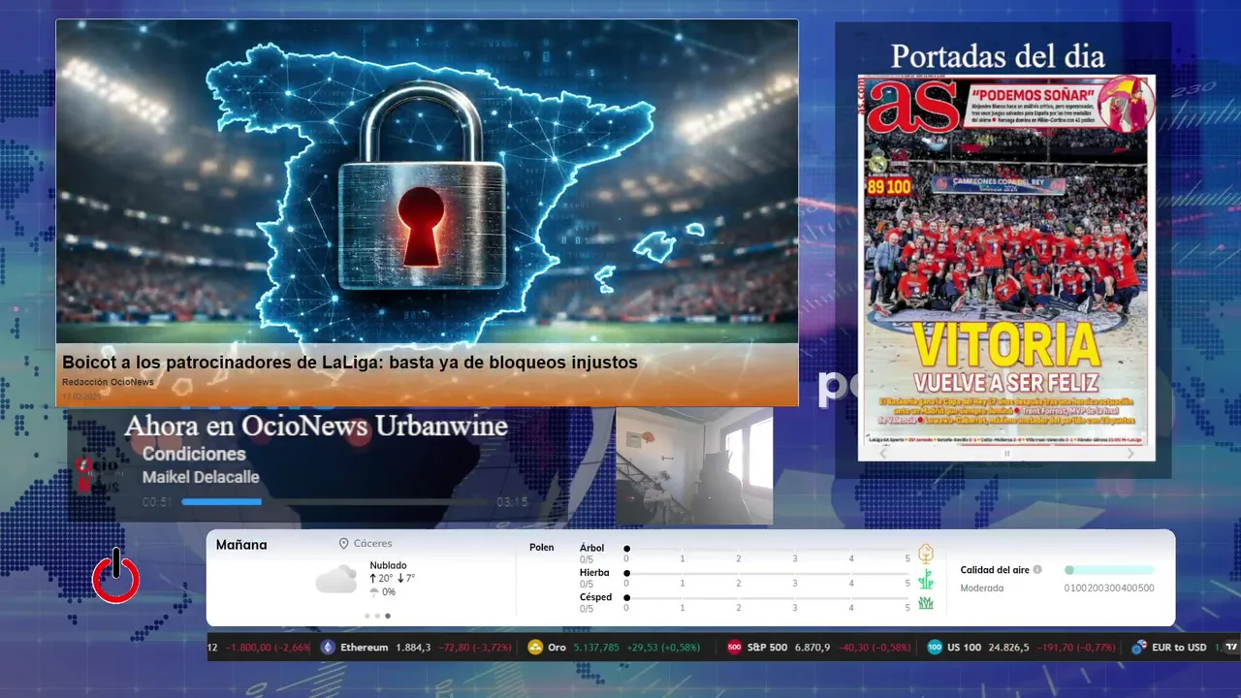Viewport: 1241px width, 698px height.
Task: Click the S&P 500 red badge icon
Action: pos(735,648)
